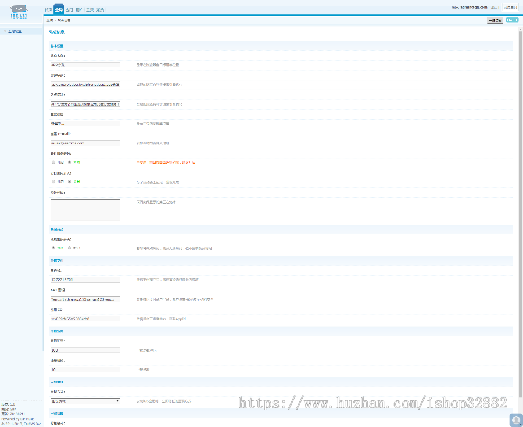523x427 pixels.
Task: Click the avatar icon at bottom-right corner
Action: pyautogui.click(x=516, y=420)
